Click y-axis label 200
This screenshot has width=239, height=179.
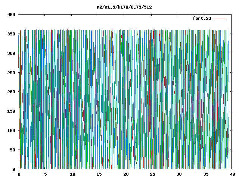pyautogui.click(x=11, y=92)
